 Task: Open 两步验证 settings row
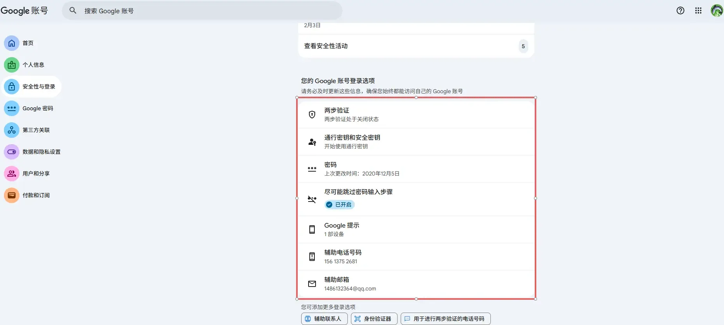tap(416, 115)
